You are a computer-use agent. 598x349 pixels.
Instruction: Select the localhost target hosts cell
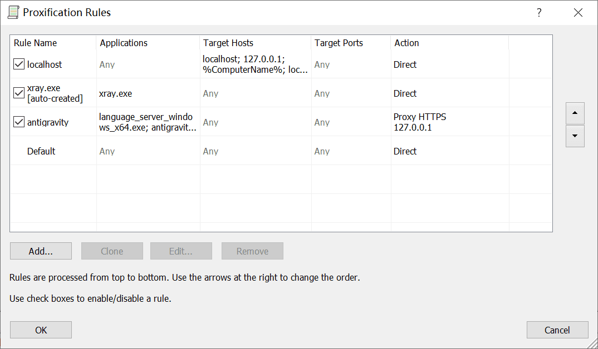[255, 64]
